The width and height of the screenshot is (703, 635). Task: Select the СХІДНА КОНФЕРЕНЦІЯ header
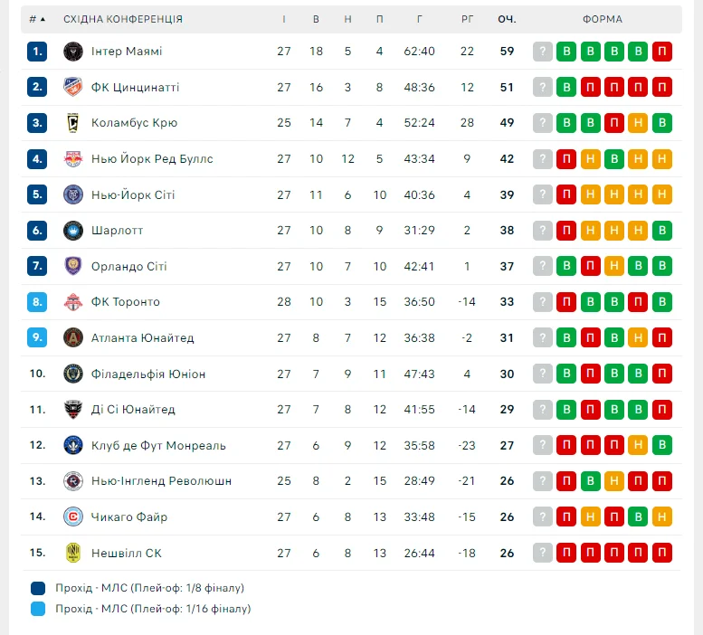[x=123, y=19]
